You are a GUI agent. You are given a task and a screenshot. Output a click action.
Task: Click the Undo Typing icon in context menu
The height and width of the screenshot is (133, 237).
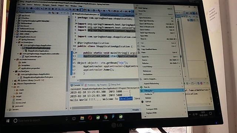click(136, 8)
